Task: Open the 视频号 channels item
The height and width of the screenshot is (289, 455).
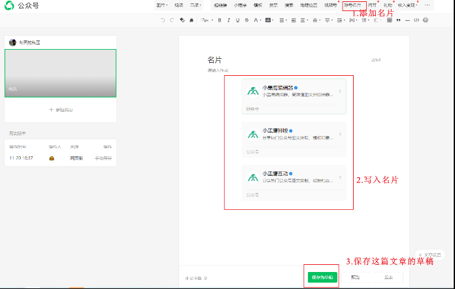Action: [x=331, y=5]
